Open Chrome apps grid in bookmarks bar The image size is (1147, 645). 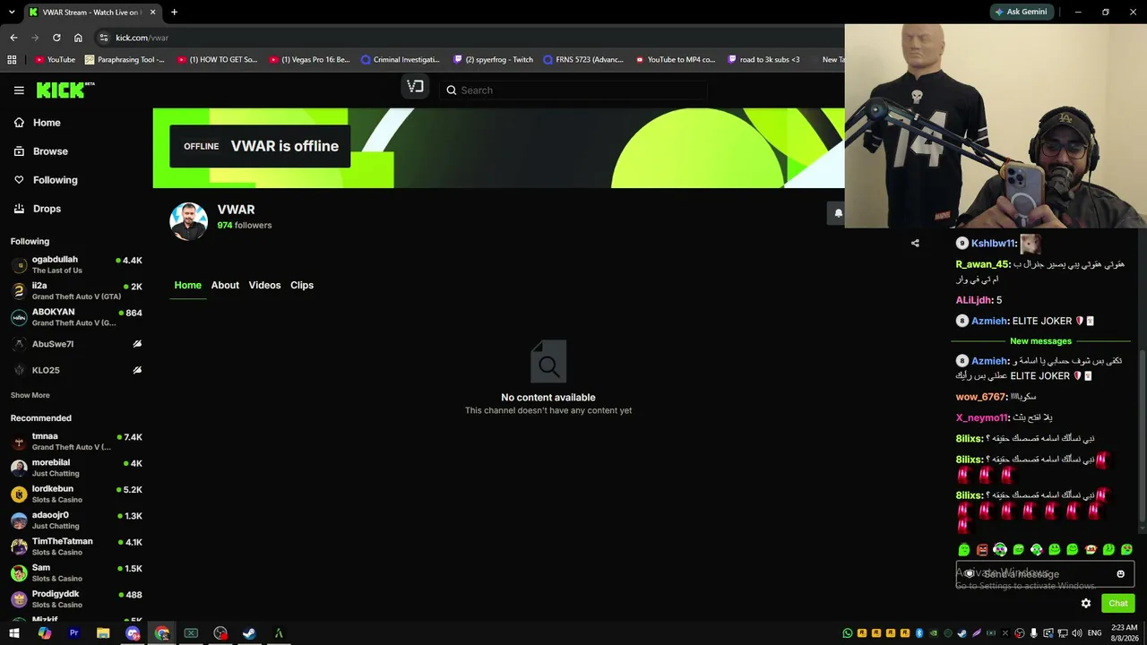coord(12,60)
